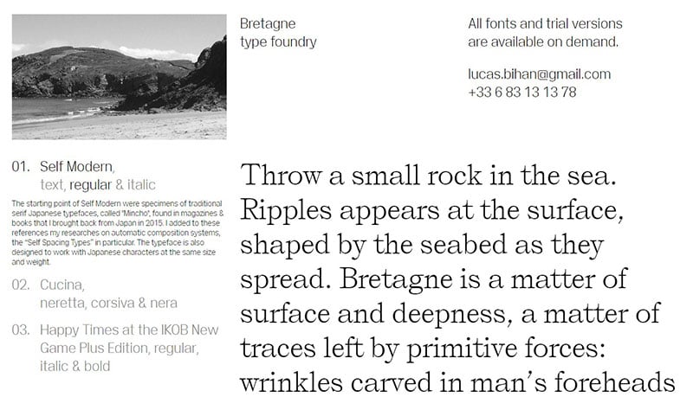Select the Cucina 'corsiva' style

[113, 303]
